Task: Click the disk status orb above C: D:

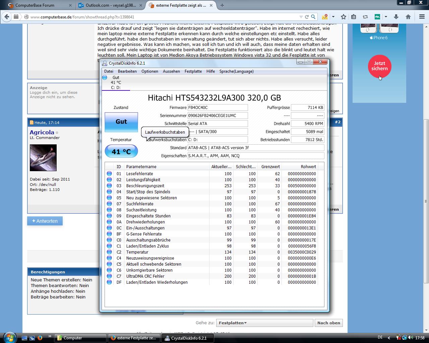Action: 105,77
